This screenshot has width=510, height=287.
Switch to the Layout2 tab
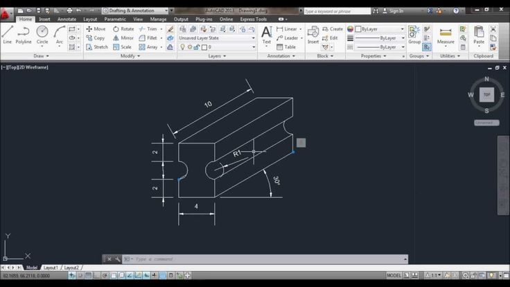[x=71, y=268]
